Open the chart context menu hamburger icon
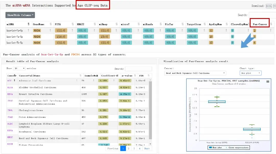Viewport: 276px width, 154px height. (268, 81)
